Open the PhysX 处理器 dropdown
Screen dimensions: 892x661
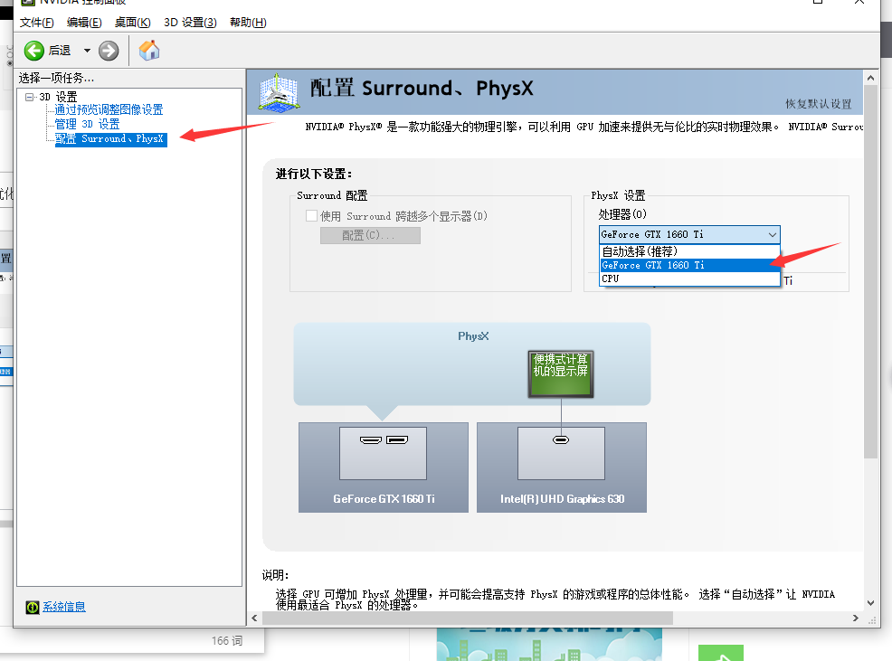[689, 234]
